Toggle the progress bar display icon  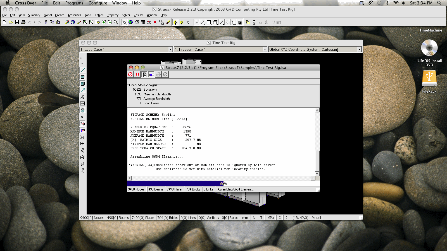[x=151, y=74]
